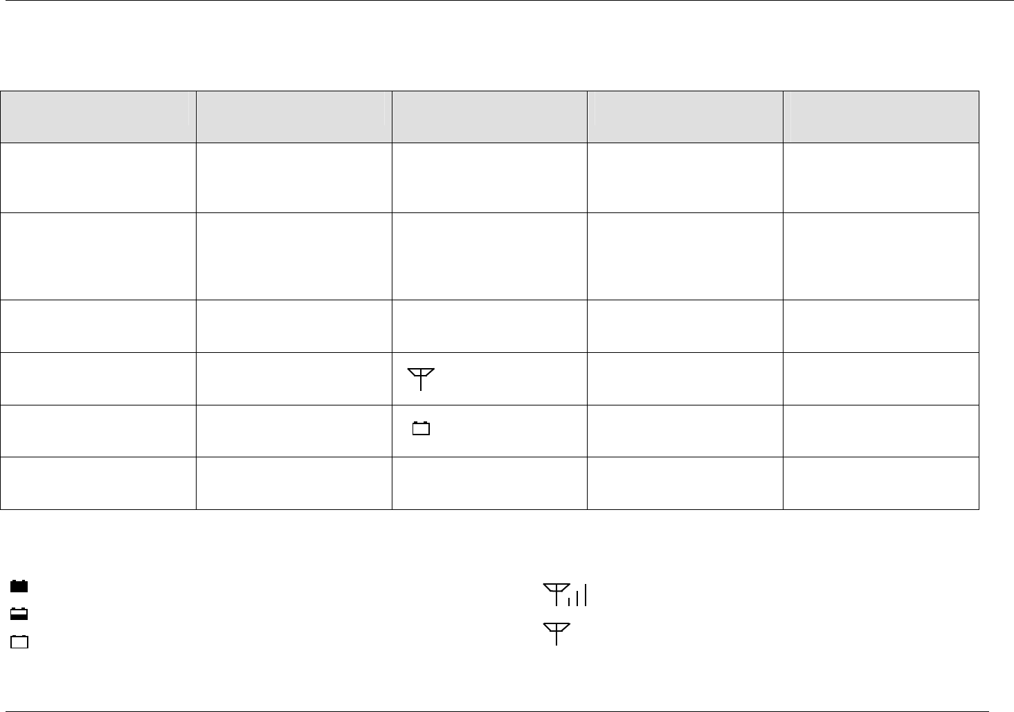Click the blank cell left of the antenna cell
Viewport: 1014px width, 712px height.
coord(293,379)
